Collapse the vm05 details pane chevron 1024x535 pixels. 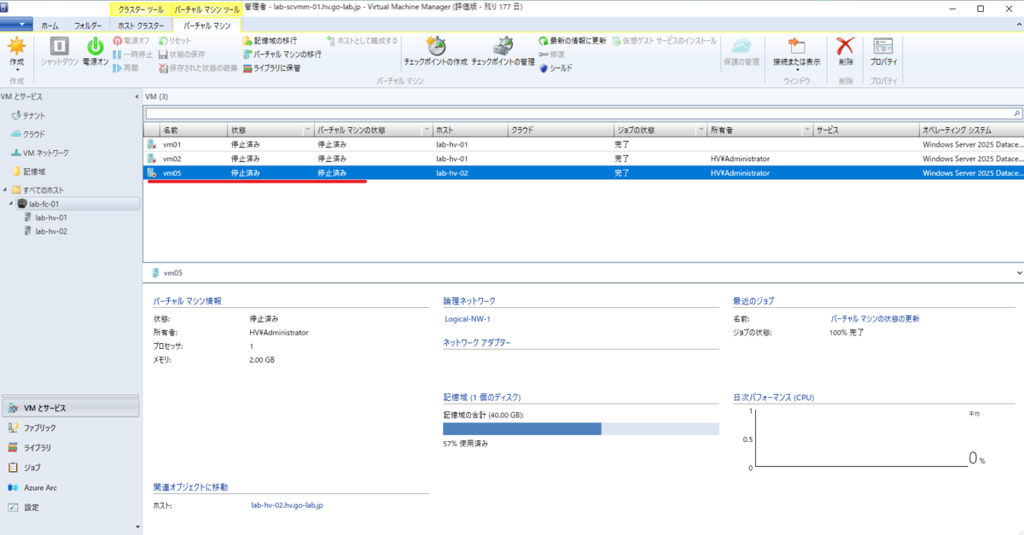click(x=1019, y=273)
